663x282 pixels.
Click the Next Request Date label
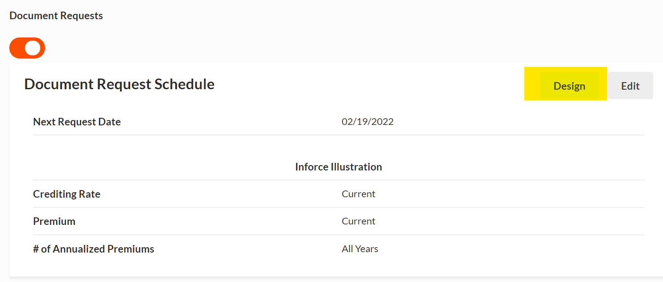click(77, 122)
